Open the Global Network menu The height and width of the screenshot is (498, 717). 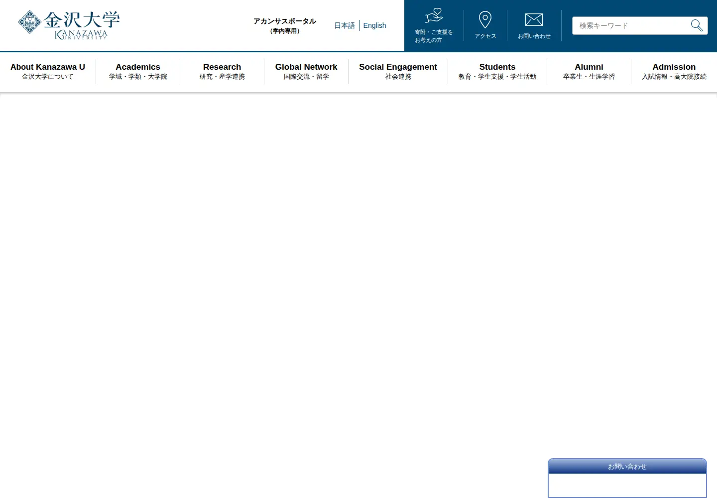306,71
